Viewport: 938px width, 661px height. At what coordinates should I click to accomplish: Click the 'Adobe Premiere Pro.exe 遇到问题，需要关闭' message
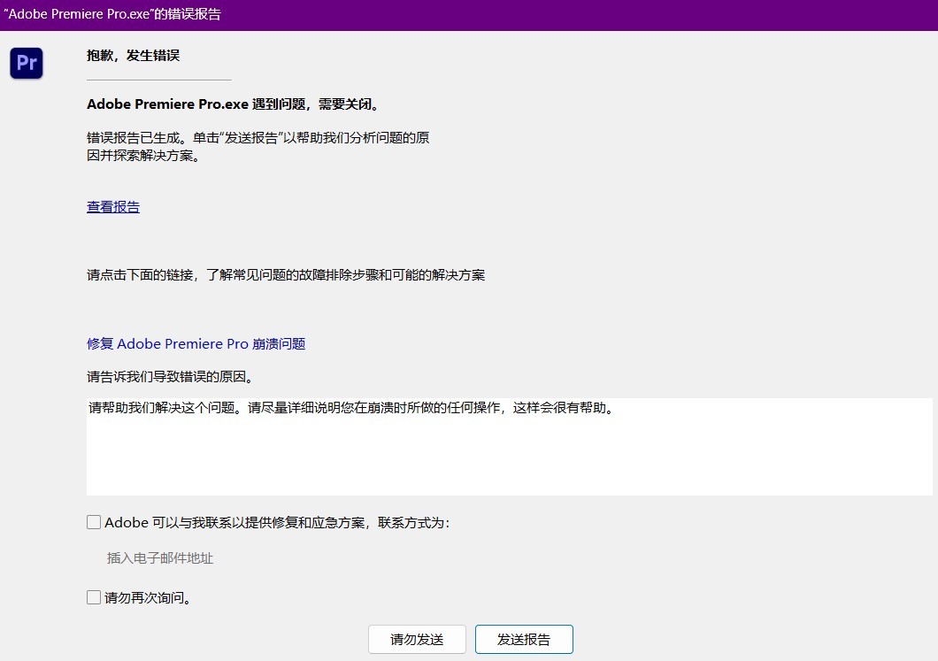(x=234, y=104)
